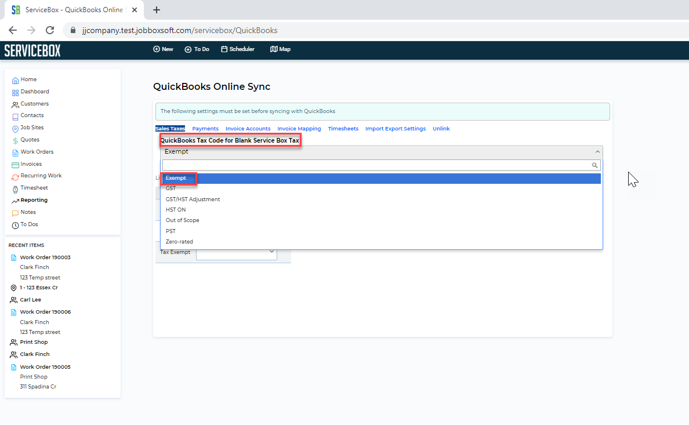Open the Tax Exempt dropdown

(x=237, y=252)
